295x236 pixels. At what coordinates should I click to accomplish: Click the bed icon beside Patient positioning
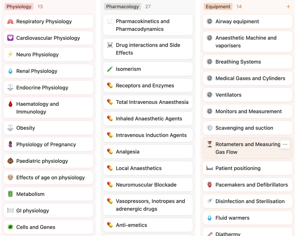point(210,168)
